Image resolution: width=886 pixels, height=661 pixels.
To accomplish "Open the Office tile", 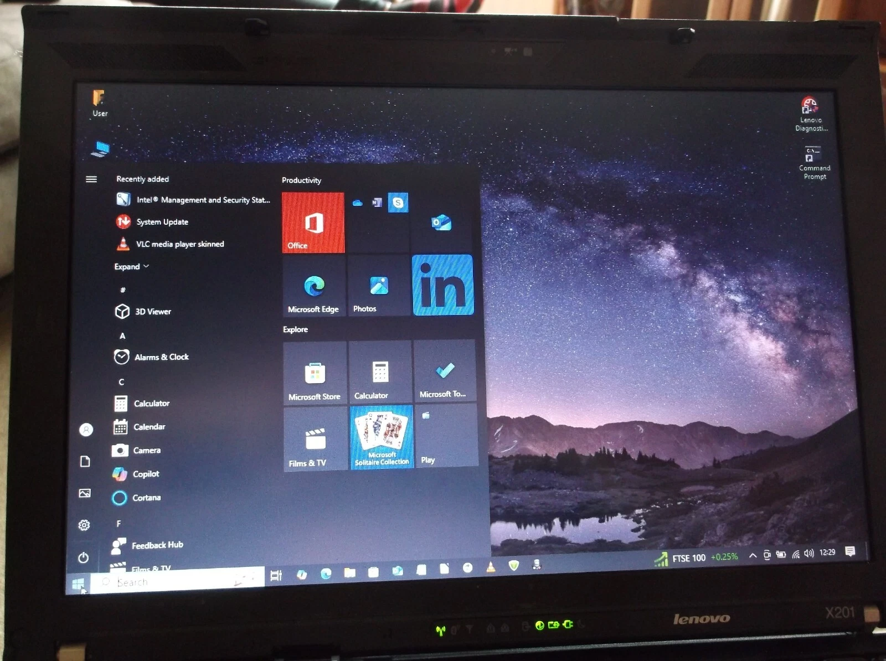I will point(313,223).
